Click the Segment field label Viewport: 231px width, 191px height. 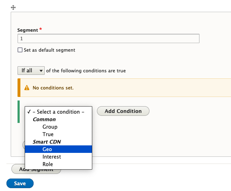coord(28,30)
